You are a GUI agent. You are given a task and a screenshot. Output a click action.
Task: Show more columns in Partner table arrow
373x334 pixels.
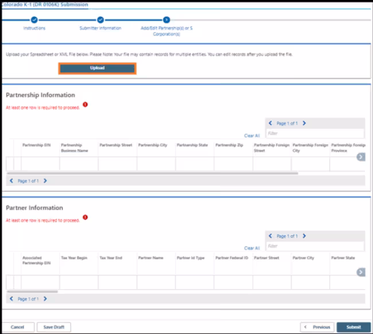point(361,272)
